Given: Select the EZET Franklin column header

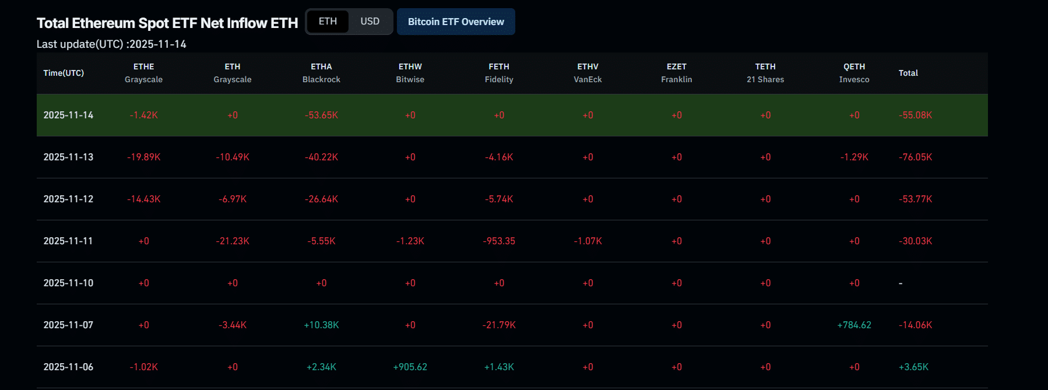Looking at the screenshot, I should [676, 73].
